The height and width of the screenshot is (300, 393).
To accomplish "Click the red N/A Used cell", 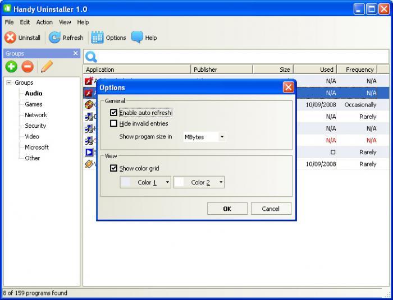I will 331,140.
